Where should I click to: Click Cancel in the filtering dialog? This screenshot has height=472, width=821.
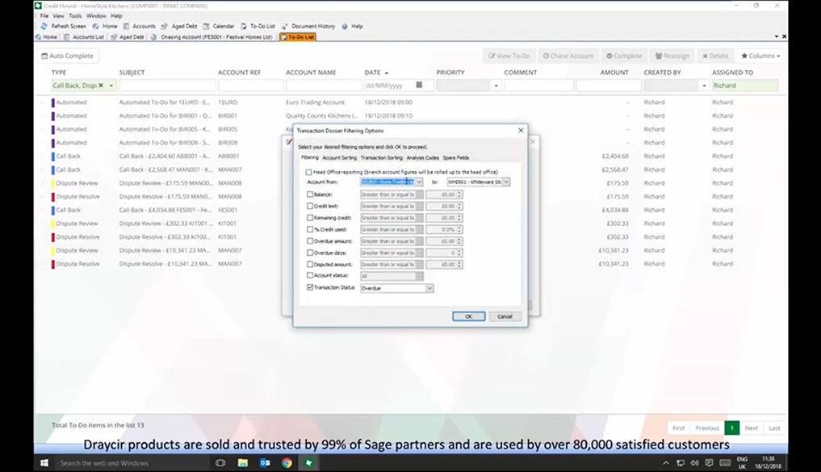point(505,316)
